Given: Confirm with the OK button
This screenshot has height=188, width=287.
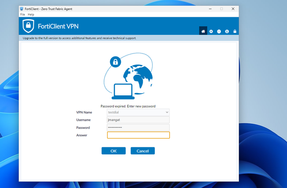Looking at the screenshot, I should pyautogui.click(x=114, y=151).
